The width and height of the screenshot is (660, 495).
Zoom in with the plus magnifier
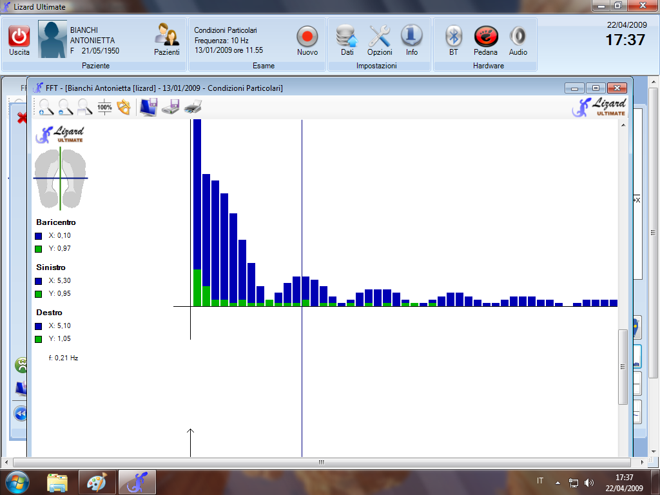point(46,107)
